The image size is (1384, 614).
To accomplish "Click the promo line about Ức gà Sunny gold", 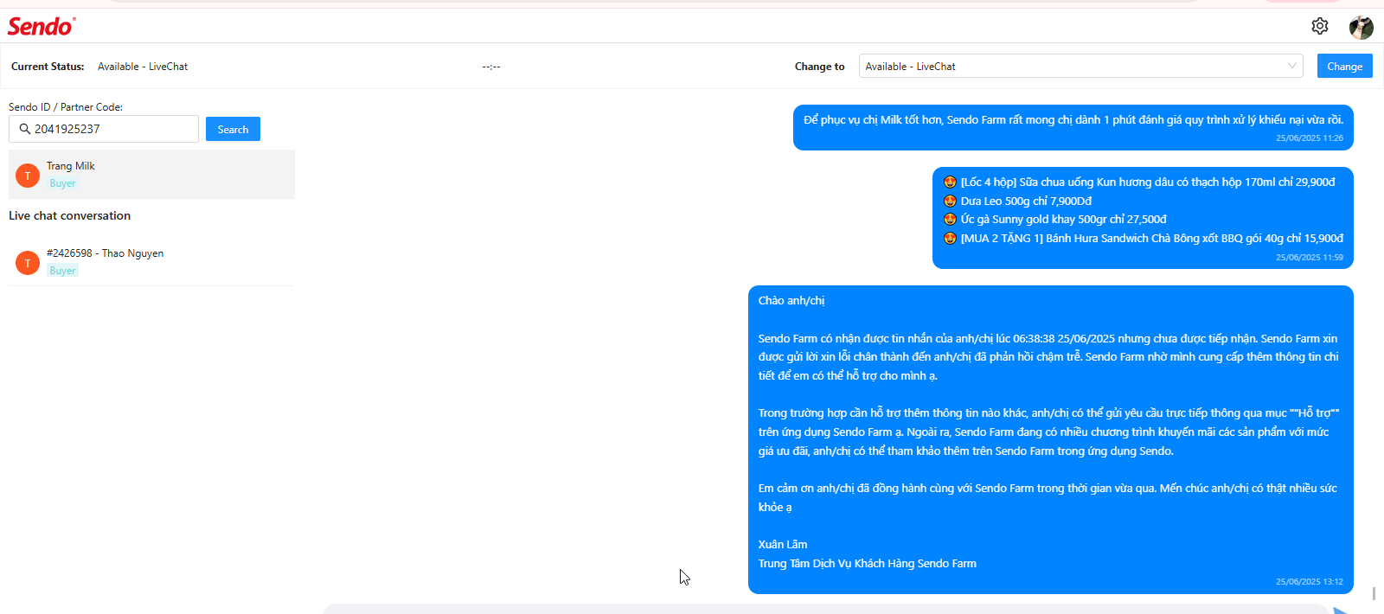I will click(1055, 220).
